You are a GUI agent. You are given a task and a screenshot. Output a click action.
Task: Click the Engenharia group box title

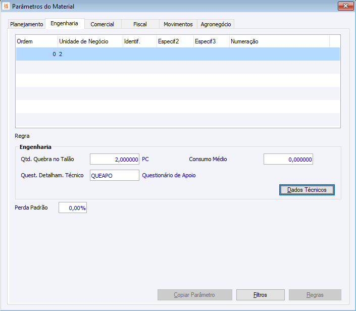[x=35, y=147]
